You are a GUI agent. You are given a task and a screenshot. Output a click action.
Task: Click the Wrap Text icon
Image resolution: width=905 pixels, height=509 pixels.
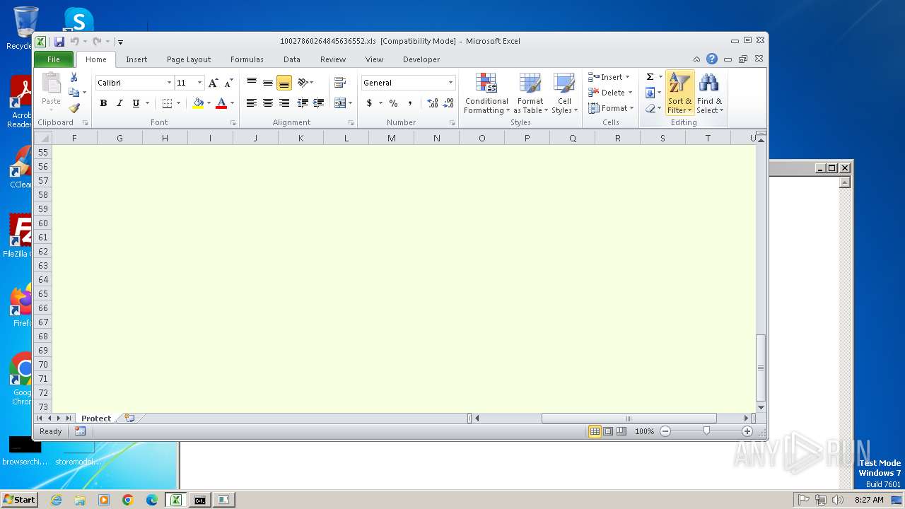tap(340, 83)
